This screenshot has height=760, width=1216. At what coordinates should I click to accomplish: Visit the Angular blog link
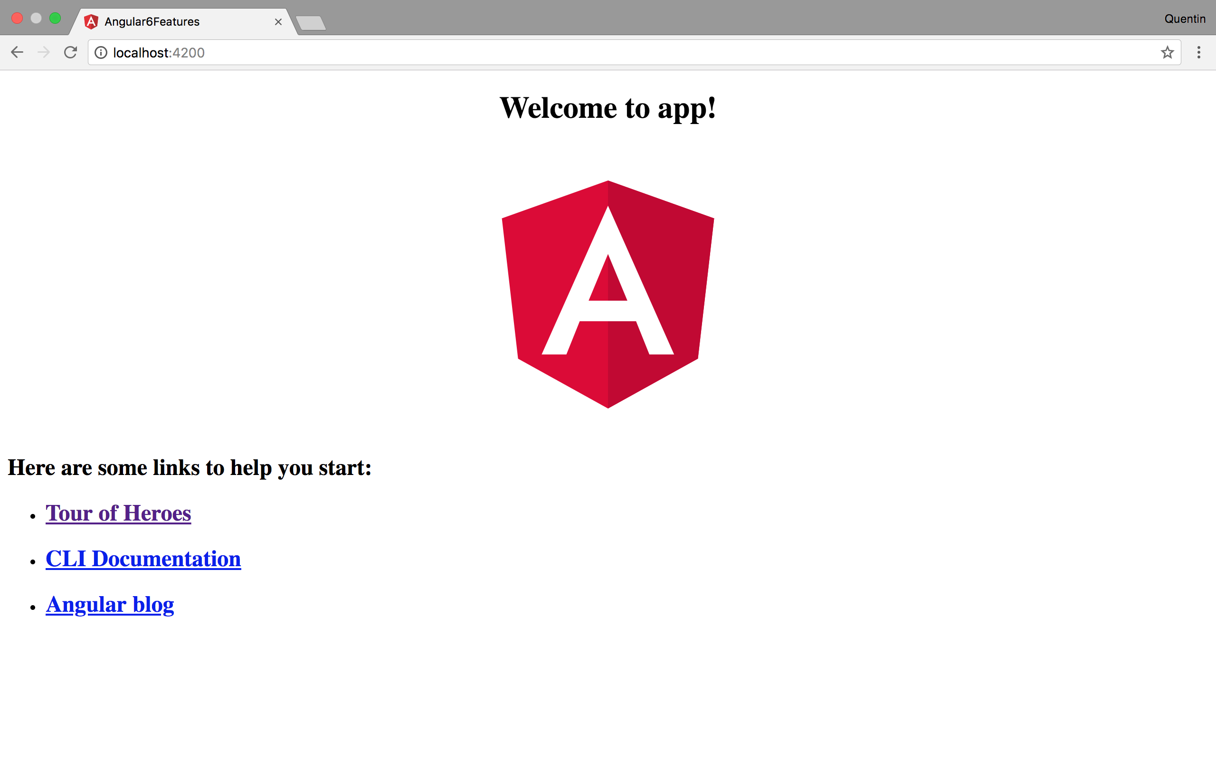pos(110,605)
